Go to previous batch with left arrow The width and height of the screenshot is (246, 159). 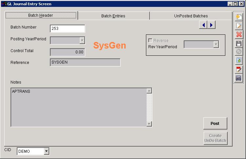(x=203, y=25)
